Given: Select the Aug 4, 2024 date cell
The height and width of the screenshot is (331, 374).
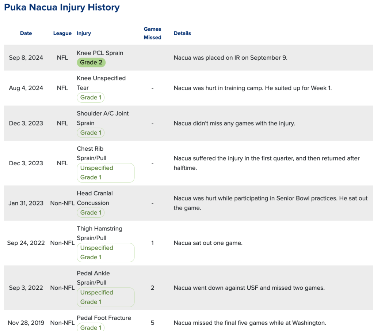Looking at the screenshot, I should (x=26, y=88).
